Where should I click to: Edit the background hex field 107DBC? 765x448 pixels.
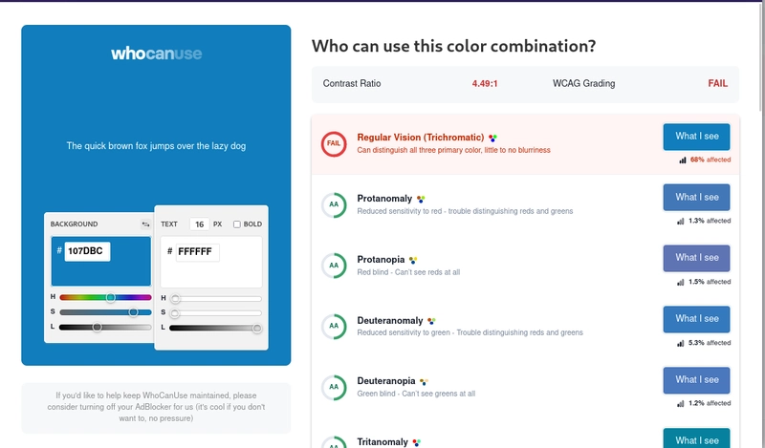87,251
